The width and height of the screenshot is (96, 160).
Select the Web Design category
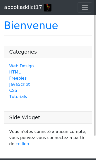point(22,66)
